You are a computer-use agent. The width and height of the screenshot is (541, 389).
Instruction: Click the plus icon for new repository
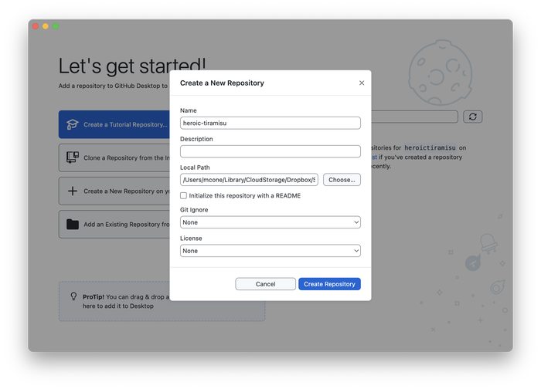coord(73,191)
